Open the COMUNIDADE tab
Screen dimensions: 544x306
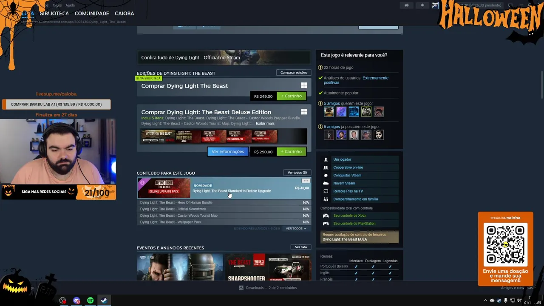(92, 14)
